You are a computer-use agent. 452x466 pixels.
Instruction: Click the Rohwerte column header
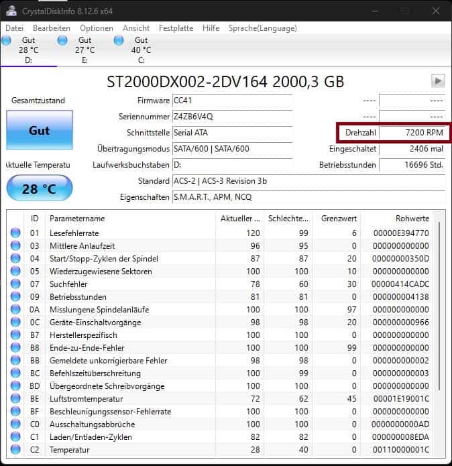click(397, 219)
